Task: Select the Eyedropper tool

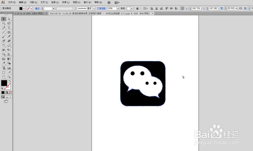Action: tap(4, 63)
